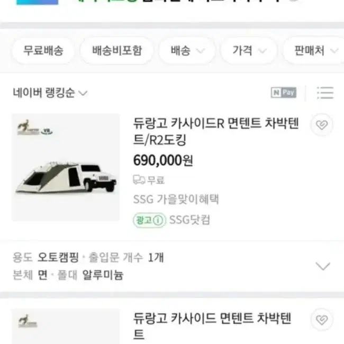
Task: Click the free shipping truck icon
Action: point(139,180)
